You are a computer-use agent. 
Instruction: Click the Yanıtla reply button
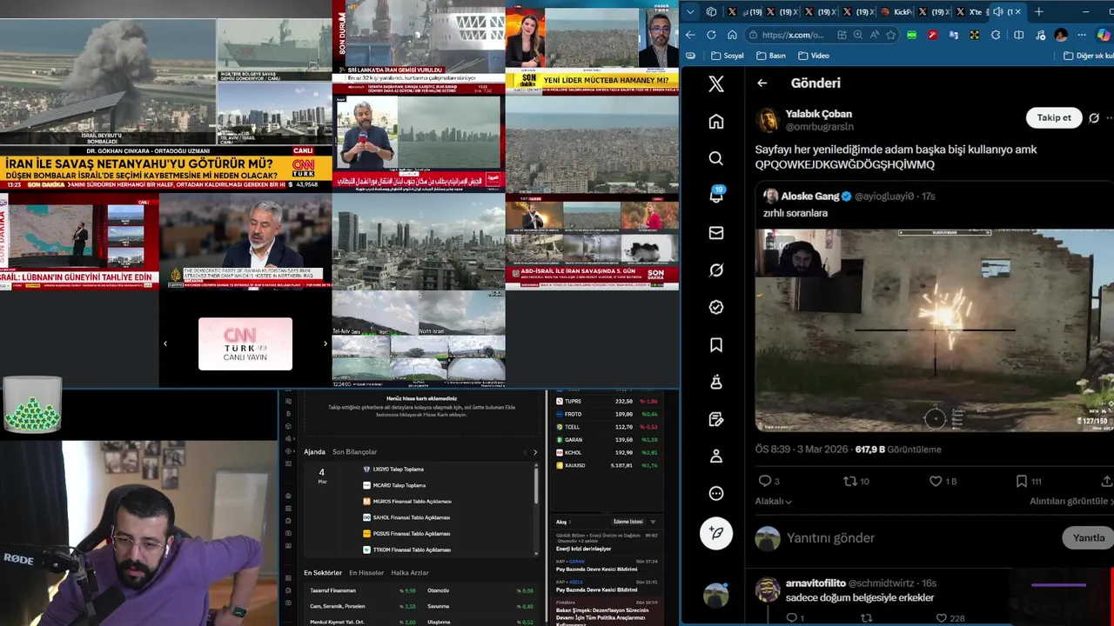click(1088, 537)
